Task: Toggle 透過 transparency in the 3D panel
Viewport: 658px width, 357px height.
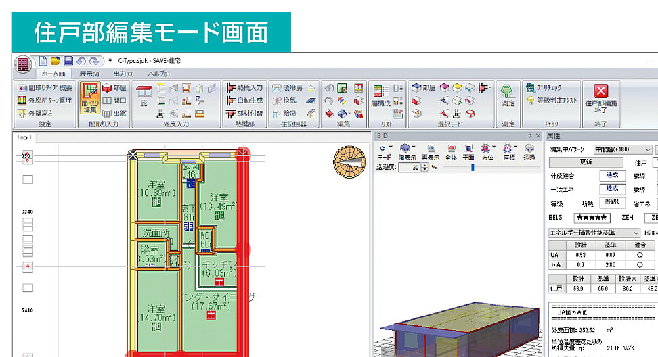Action: 528,151
